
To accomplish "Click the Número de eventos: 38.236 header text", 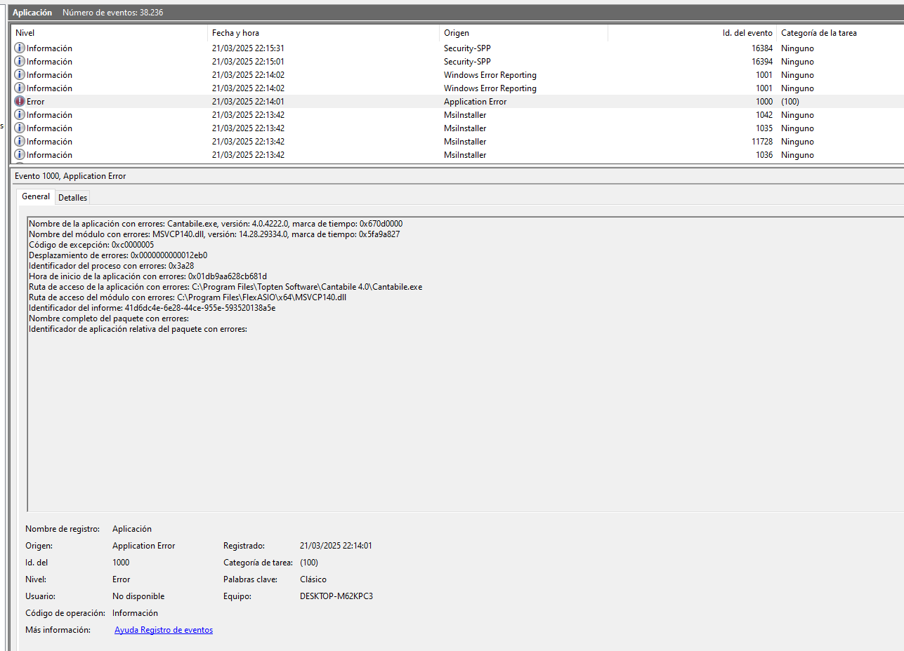I will (113, 13).
